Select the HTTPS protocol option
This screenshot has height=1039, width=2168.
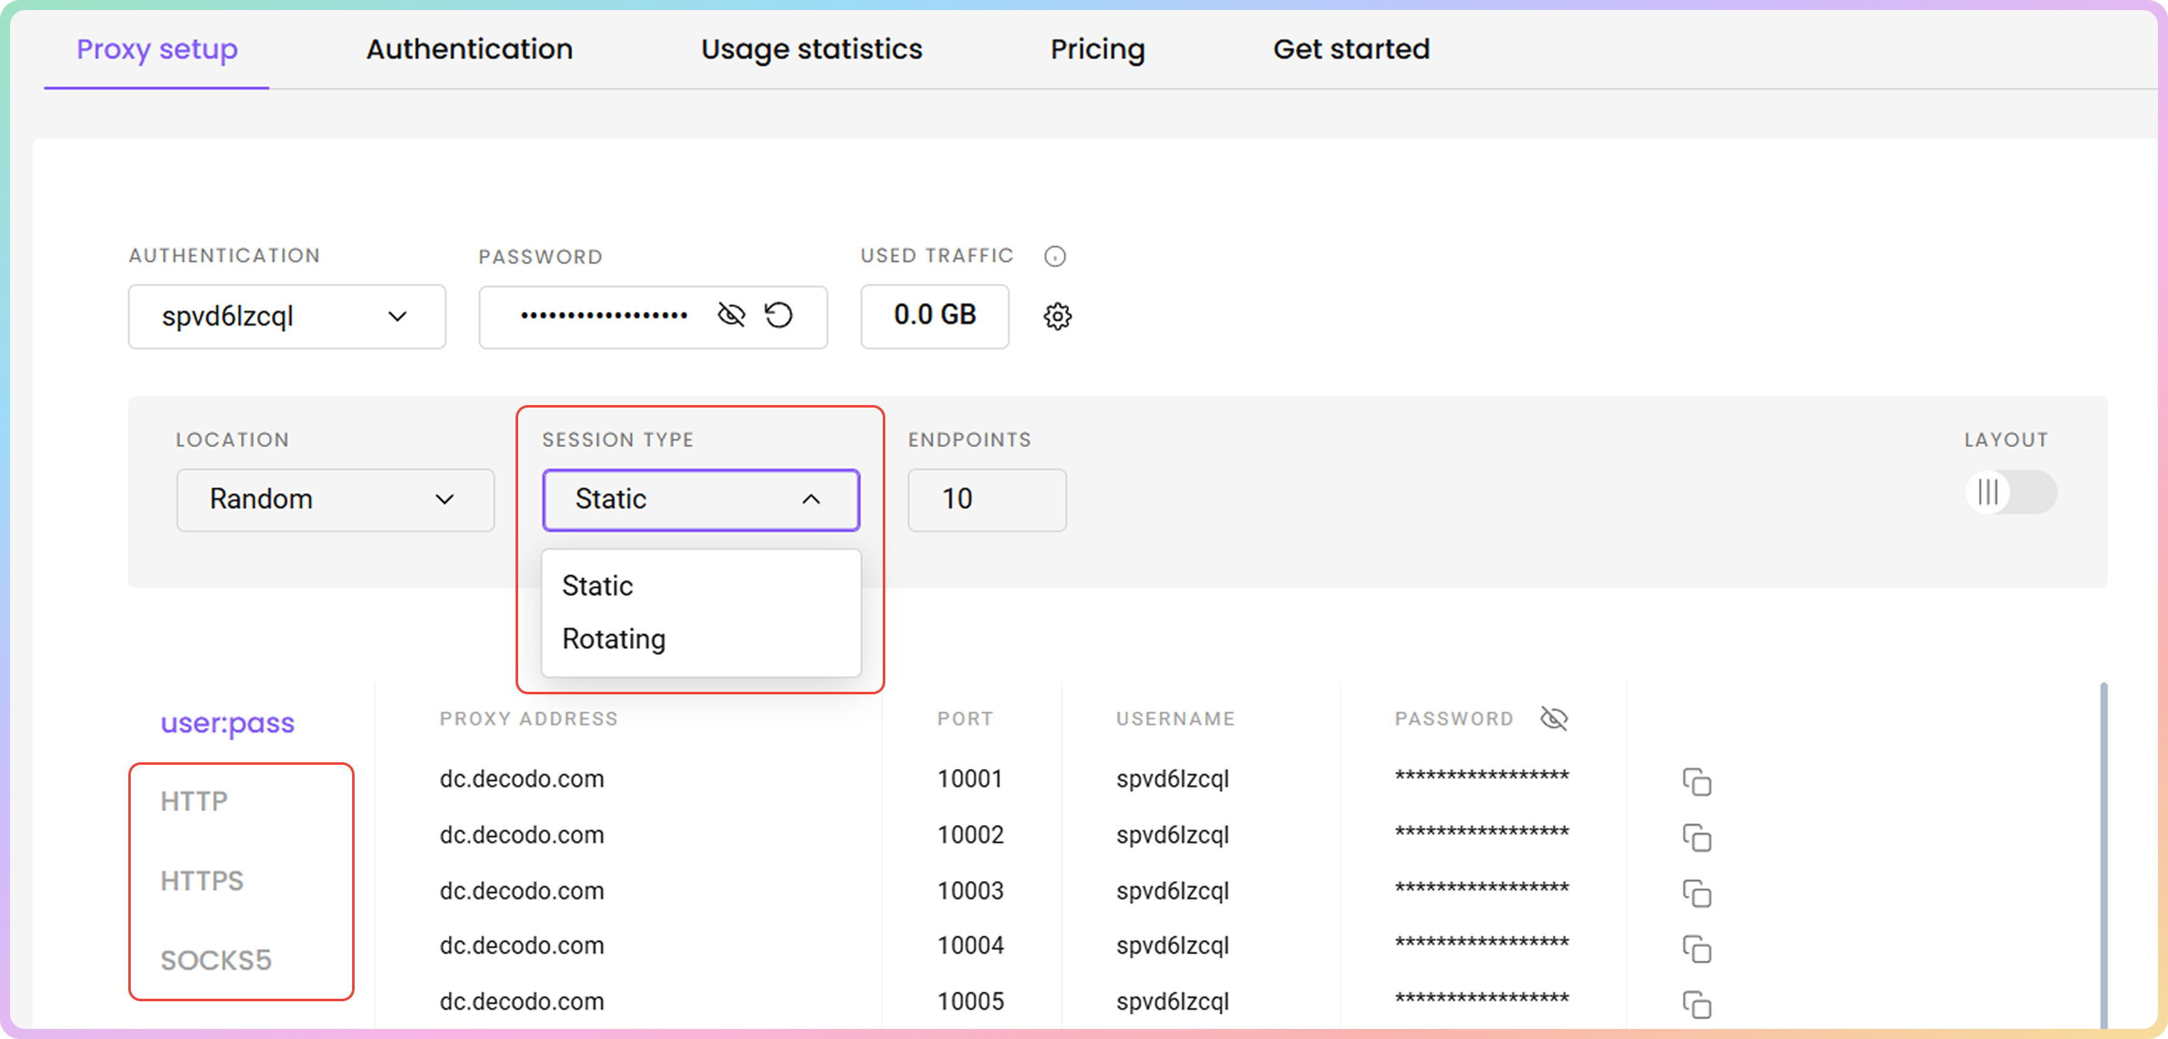click(x=202, y=881)
